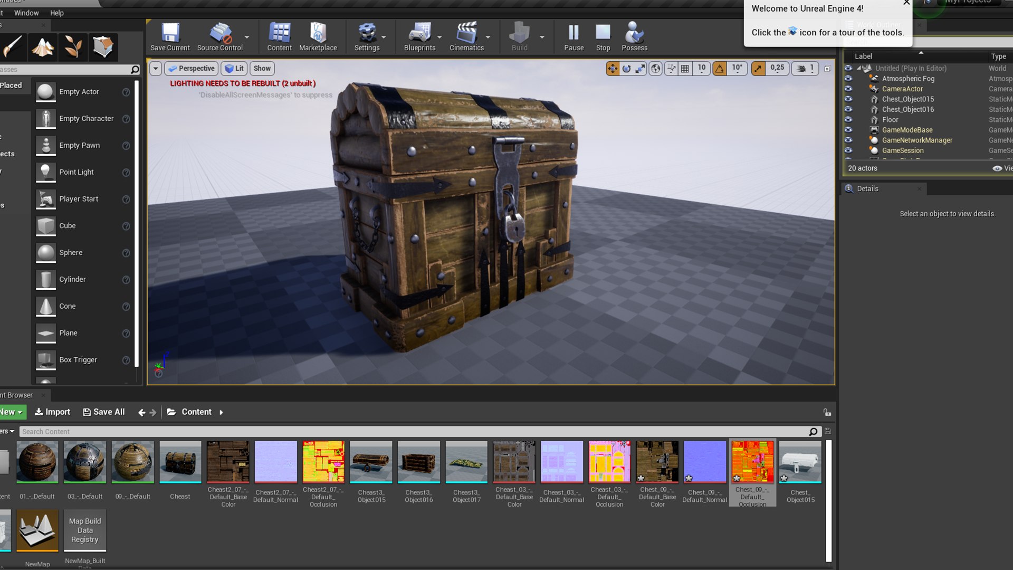Open Source Control from the toolbar
1013x570 pixels.
(220, 37)
